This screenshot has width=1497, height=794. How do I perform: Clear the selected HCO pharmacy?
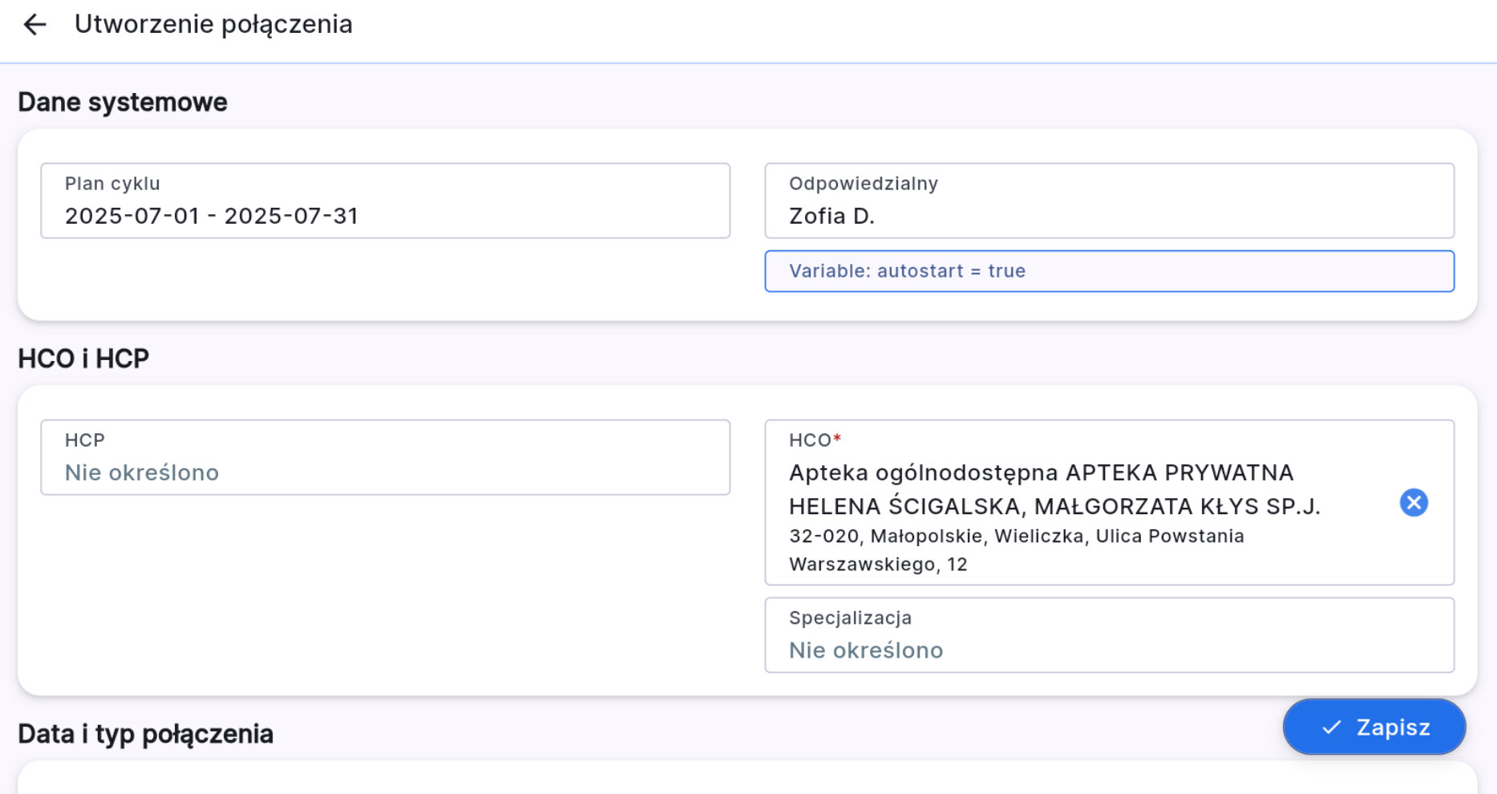[1413, 503]
